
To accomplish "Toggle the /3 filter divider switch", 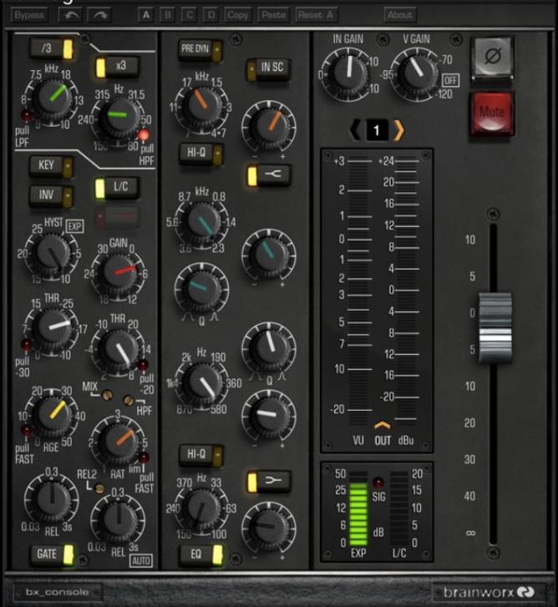I will click(52, 48).
